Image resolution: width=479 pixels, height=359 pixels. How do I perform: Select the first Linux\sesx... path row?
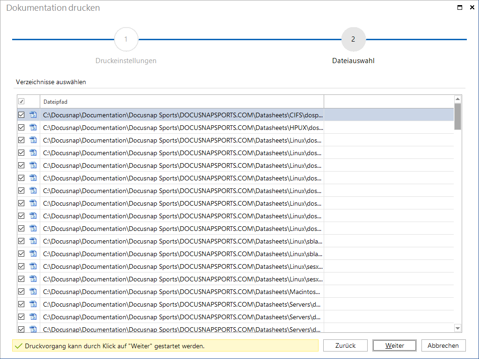pos(235,266)
